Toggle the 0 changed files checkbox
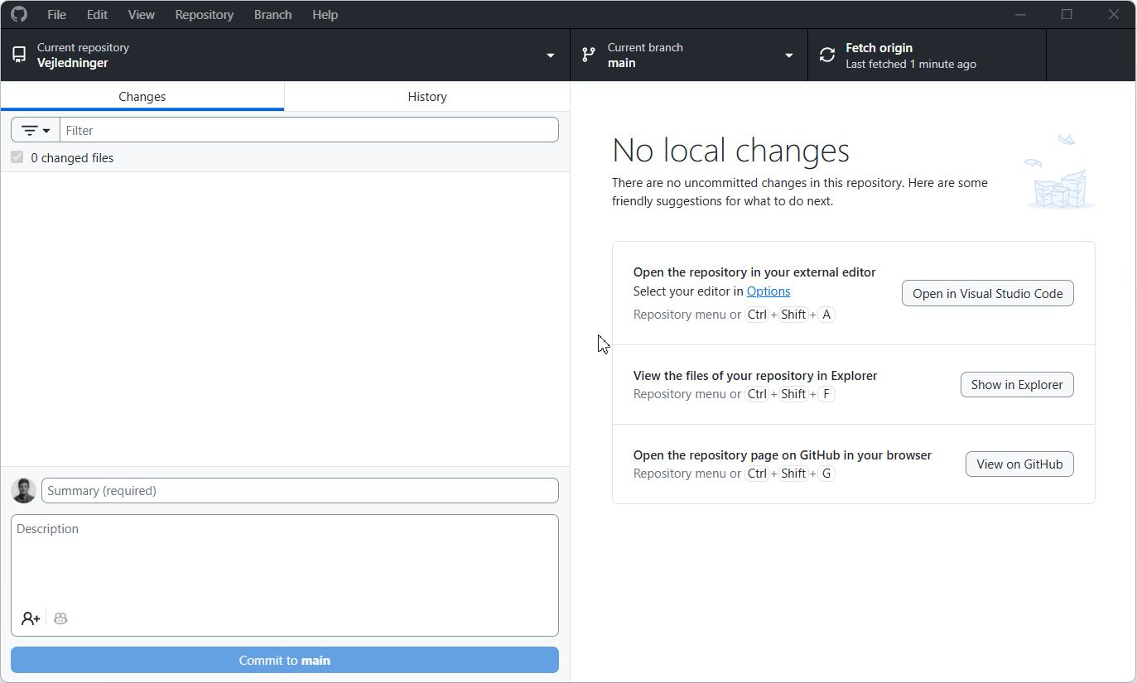Screen dimensions: 1137x683 tap(17, 156)
